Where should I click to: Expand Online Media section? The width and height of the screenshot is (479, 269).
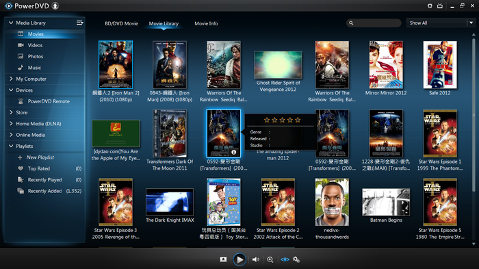point(11,135)
